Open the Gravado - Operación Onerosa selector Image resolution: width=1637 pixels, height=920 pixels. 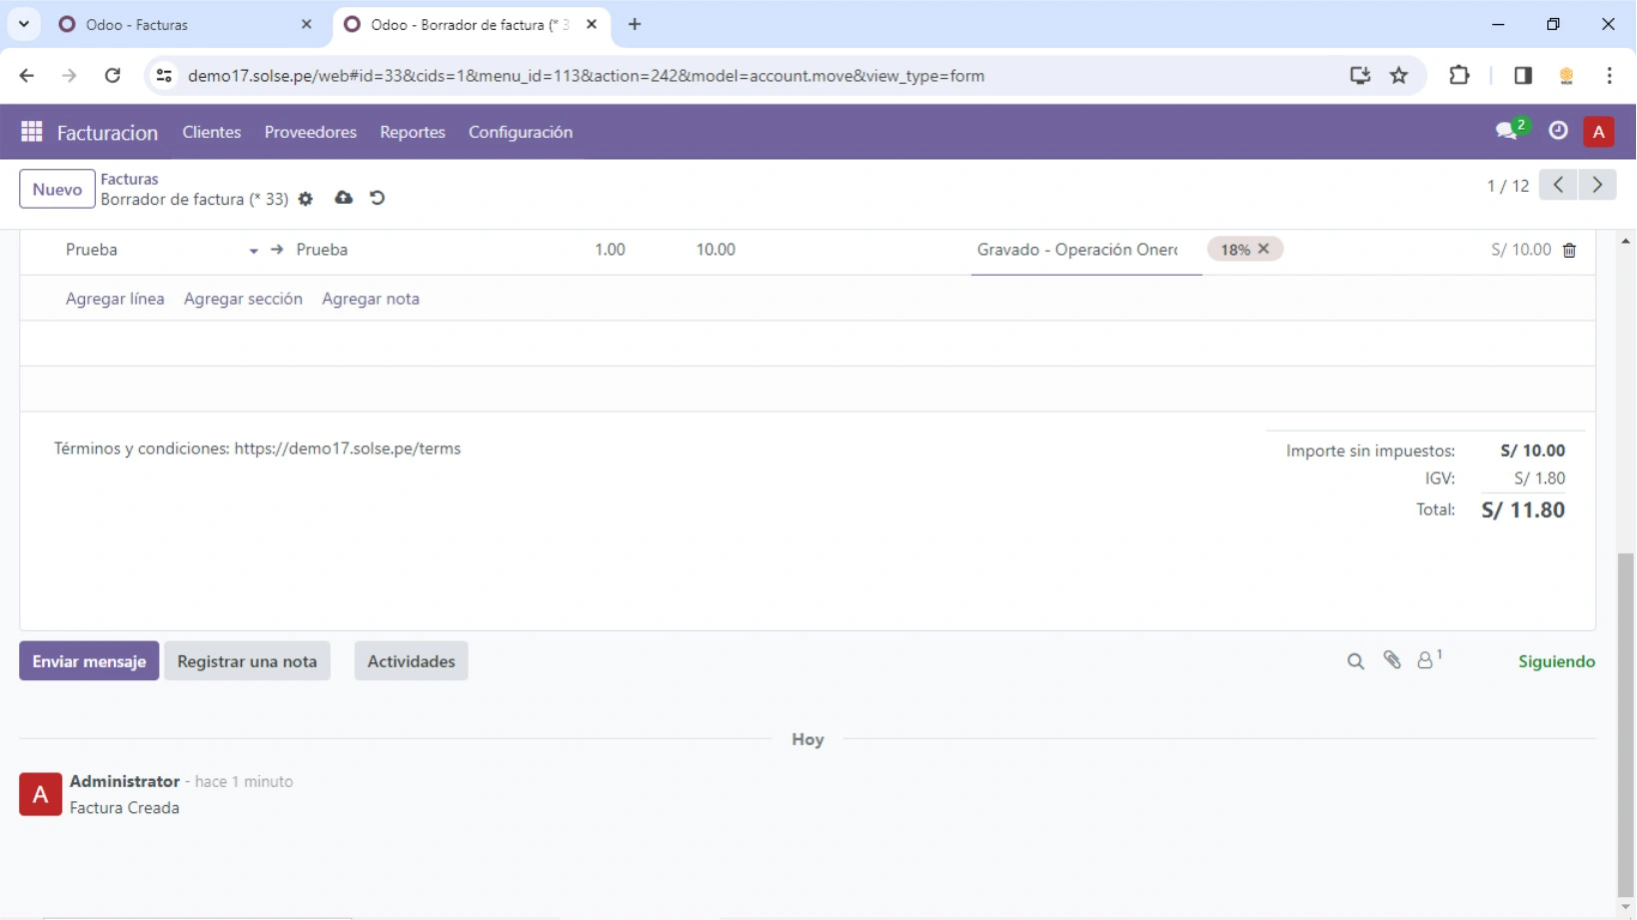click(1078, 250)
